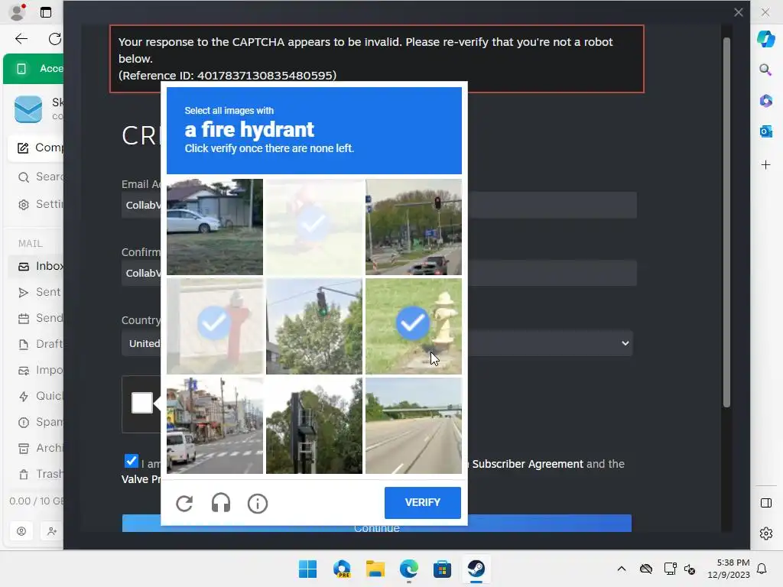Click the OneDrive cloud tray icon
The height and width of the screenshot is (587, 783).
tap(645, 569)
